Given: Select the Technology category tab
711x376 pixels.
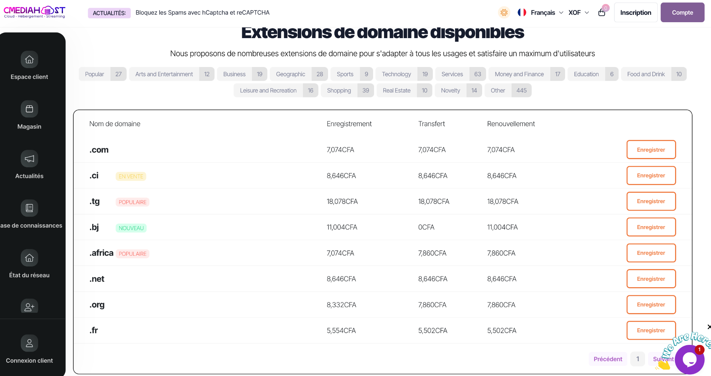Looking at the screenshot, I should pyautogui.click(x=404, y=74).
